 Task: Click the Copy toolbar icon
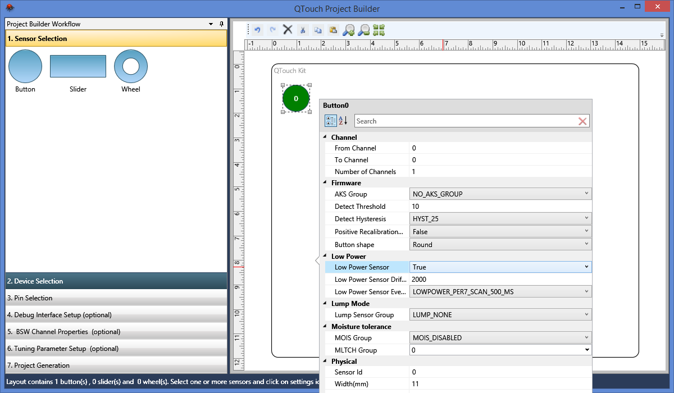(x=318, y=30)
